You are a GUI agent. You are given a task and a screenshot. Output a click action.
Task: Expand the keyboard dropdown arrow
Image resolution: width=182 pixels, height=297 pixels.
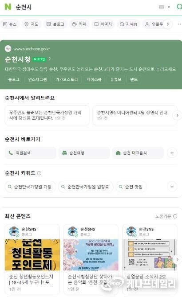(x=169, y=7)
